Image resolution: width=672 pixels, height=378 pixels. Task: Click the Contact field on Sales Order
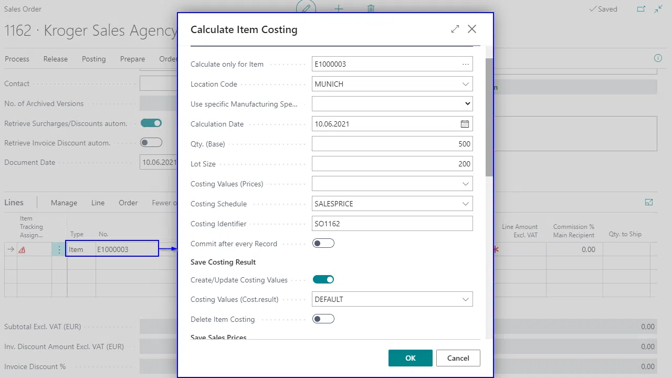point(159,83)
